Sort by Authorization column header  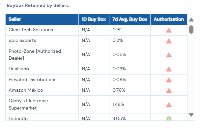pos(169,19)
